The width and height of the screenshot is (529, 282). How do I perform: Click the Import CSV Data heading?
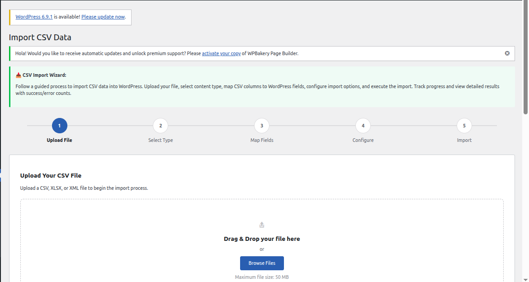(x=40, y=38)
